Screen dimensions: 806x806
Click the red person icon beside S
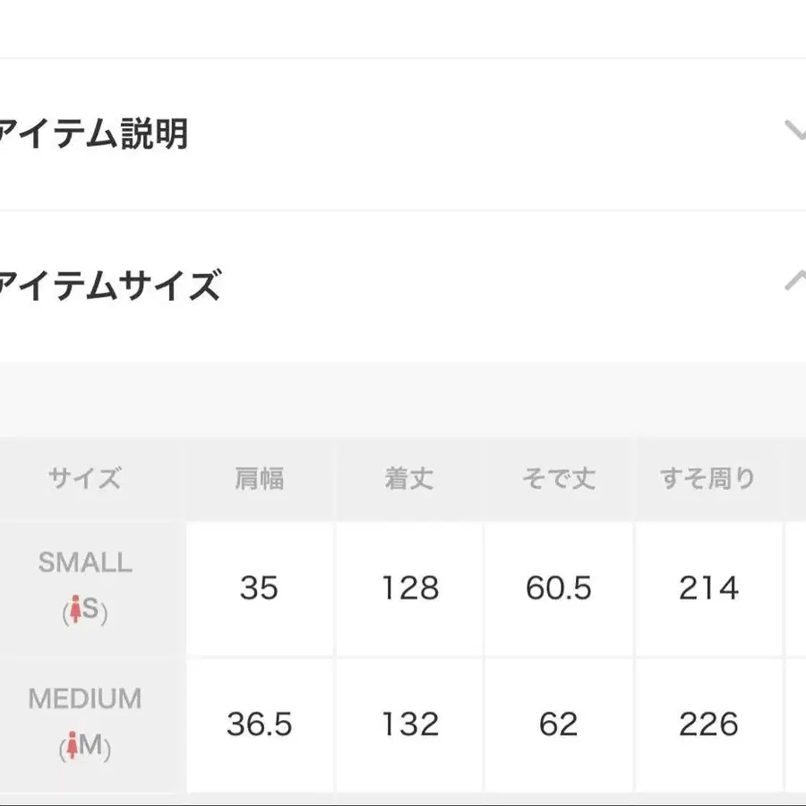pos(76,609)
